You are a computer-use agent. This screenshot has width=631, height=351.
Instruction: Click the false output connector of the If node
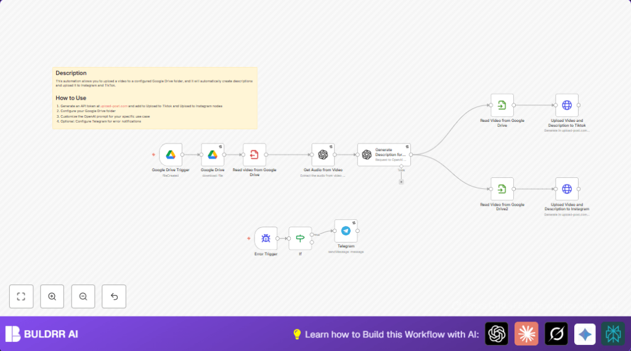tap(312, 243)
